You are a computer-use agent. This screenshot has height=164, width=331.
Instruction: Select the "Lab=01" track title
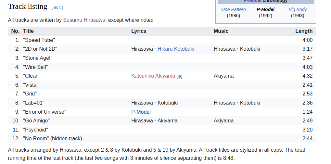pos(34,103)
